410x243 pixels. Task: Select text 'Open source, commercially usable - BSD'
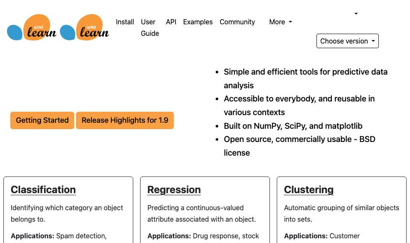point(299,139)
